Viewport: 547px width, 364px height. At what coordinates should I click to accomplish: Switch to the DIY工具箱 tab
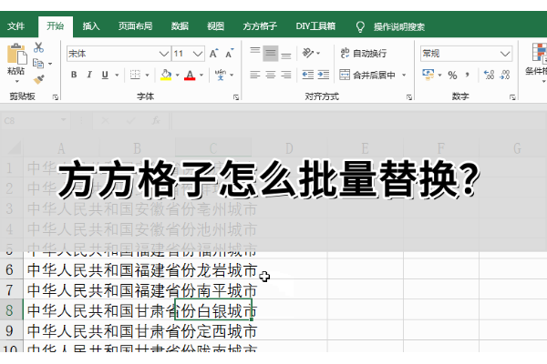pos(315,26)
